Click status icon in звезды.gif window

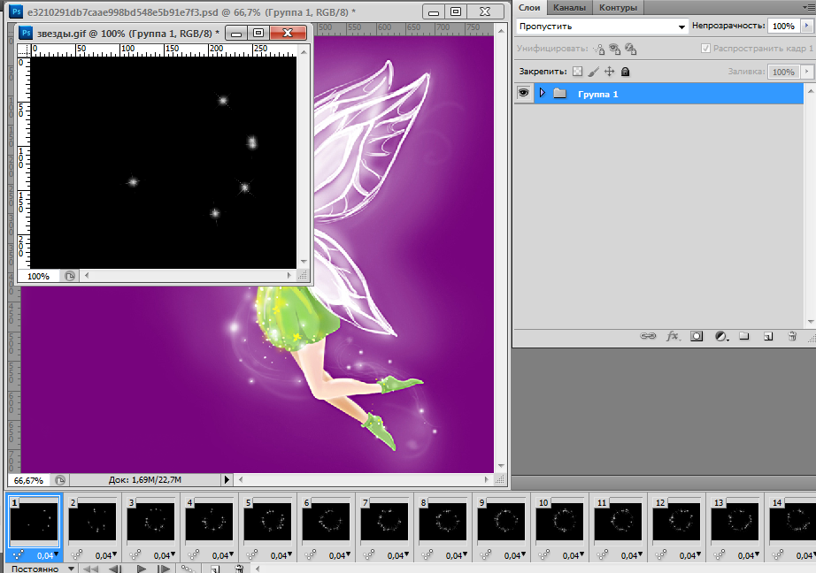coord(70,276)
